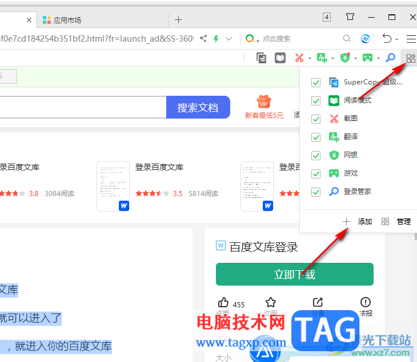Click the tab count number 4 icon
The width and height of the screenshot is (417, 362).
tap(327, 17)
